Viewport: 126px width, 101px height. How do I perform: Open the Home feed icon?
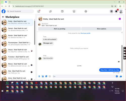(x=39, y=11)
